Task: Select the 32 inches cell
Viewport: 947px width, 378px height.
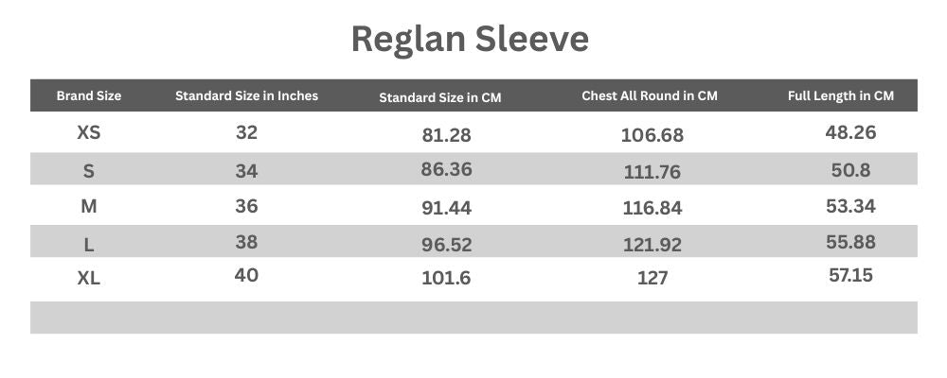Action: pos(246,132)
